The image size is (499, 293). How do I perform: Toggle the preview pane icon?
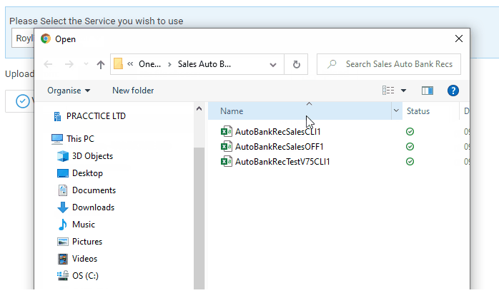(x=428, y=91)
